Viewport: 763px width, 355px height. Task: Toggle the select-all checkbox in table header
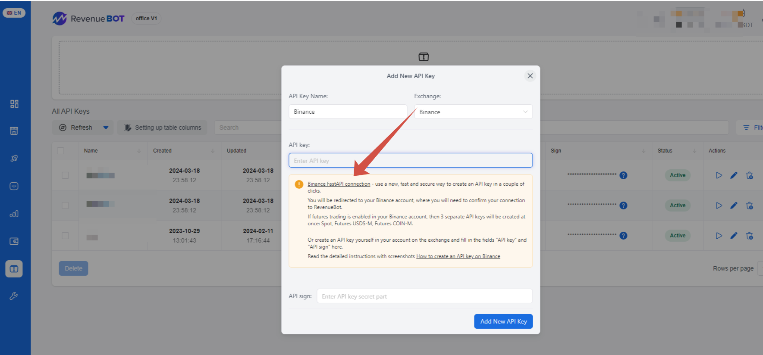(61, 151)
